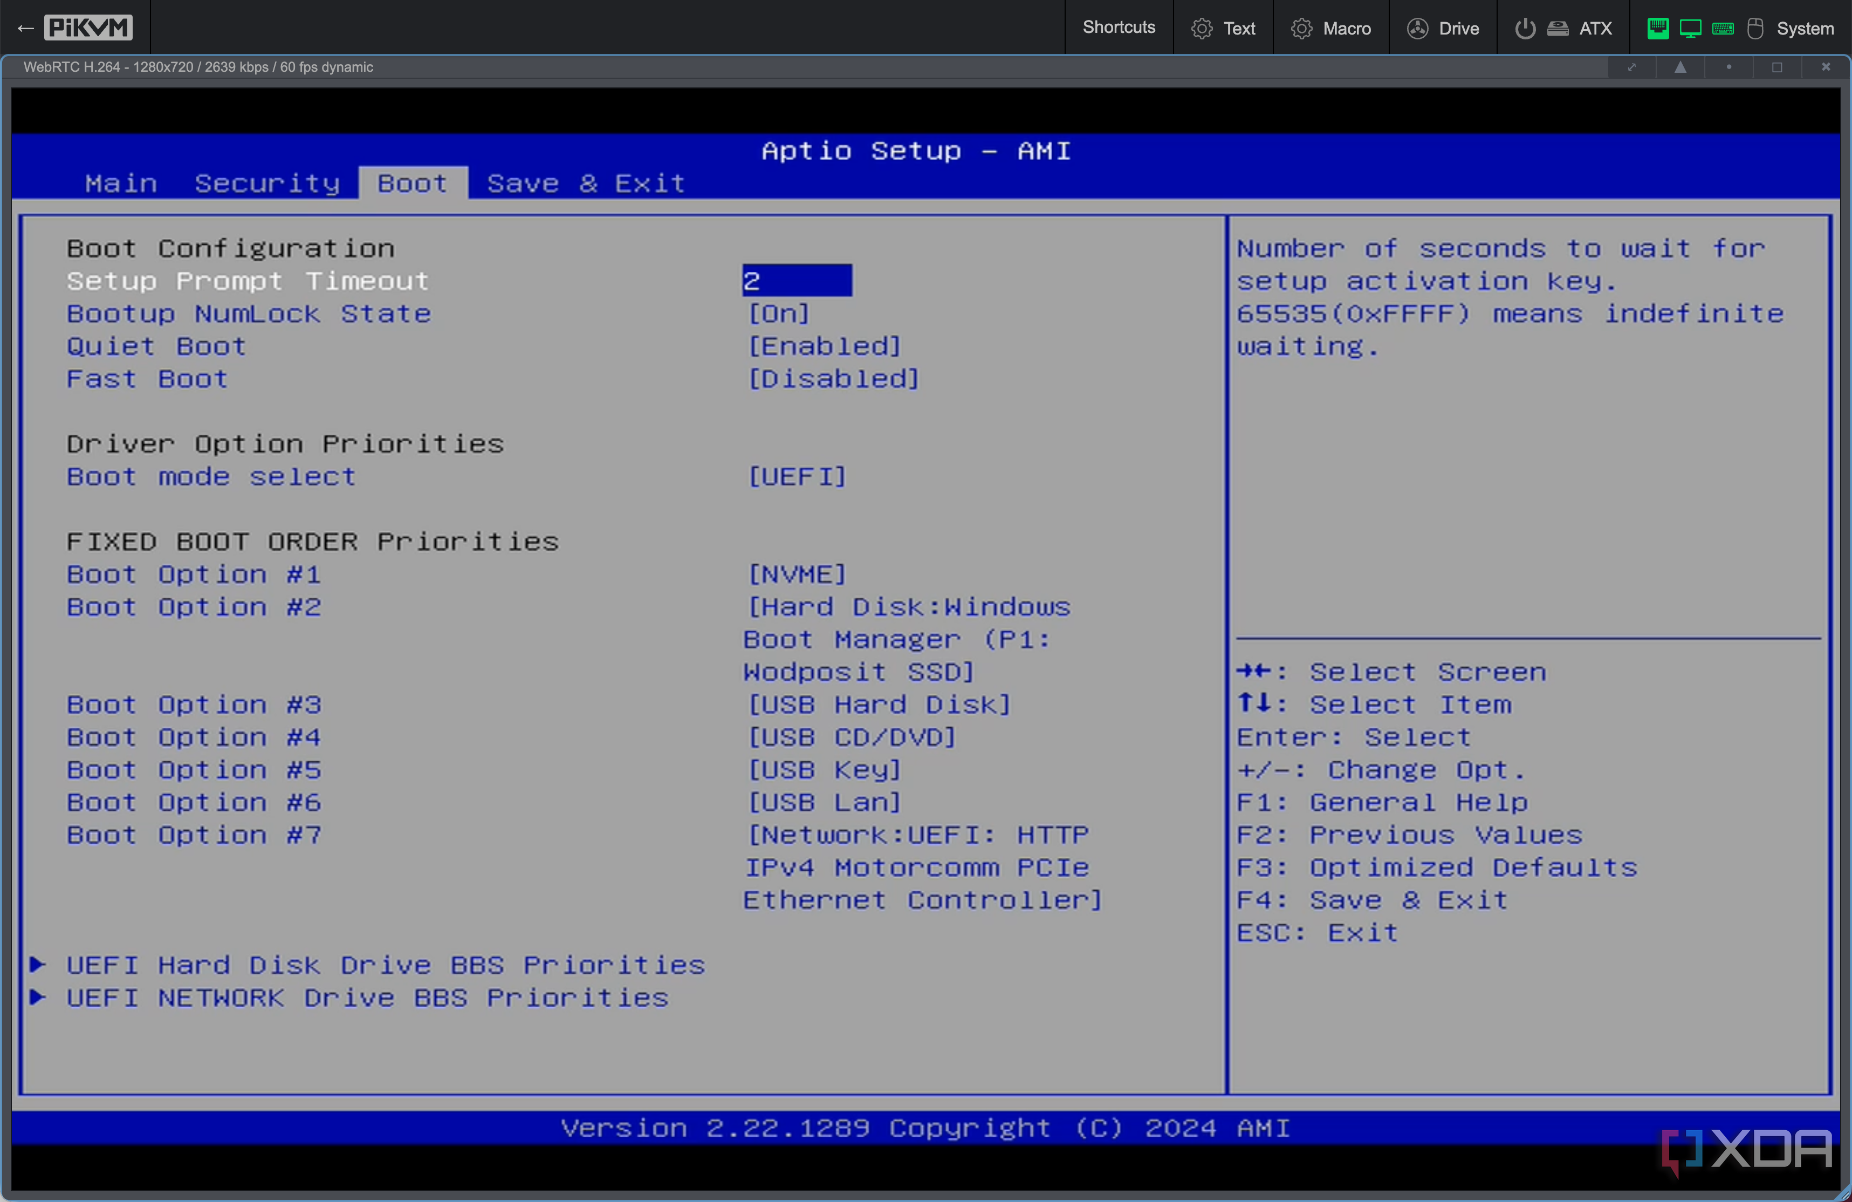Screen dimensions: 1852x1202
Task: Open Boot Option #5 [USB Key] selector
Action: pyautogui.click(x=824, y=769)
